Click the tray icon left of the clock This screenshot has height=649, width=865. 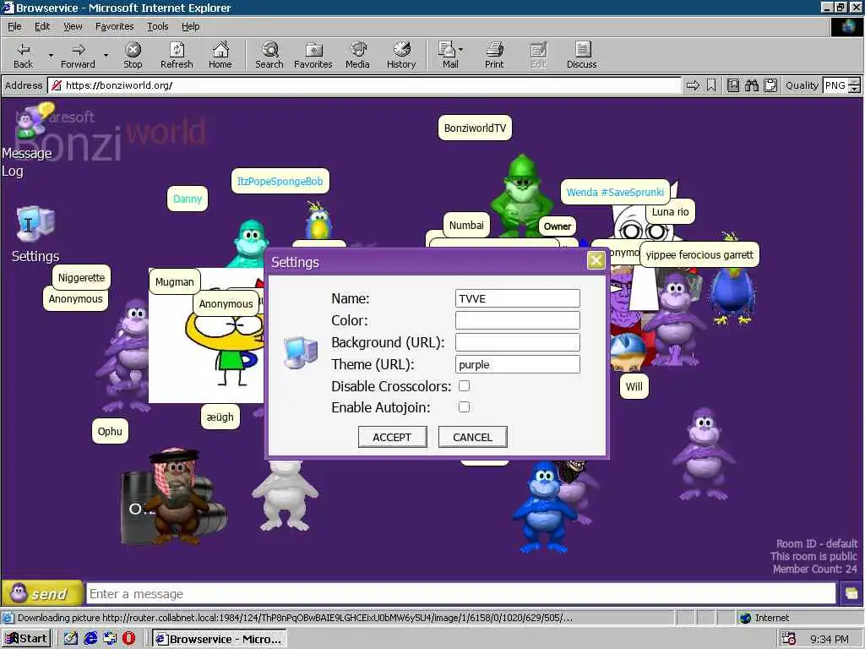789,639
